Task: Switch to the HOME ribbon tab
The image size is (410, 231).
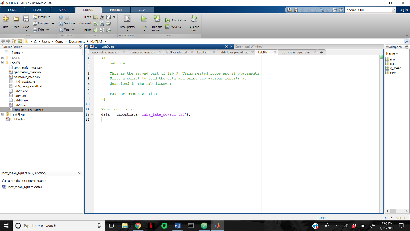Action: click(12, 10)
